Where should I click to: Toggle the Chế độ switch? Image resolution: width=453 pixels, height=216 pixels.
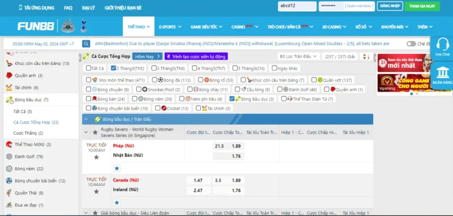pyautogui.click(x=411, y=44)
